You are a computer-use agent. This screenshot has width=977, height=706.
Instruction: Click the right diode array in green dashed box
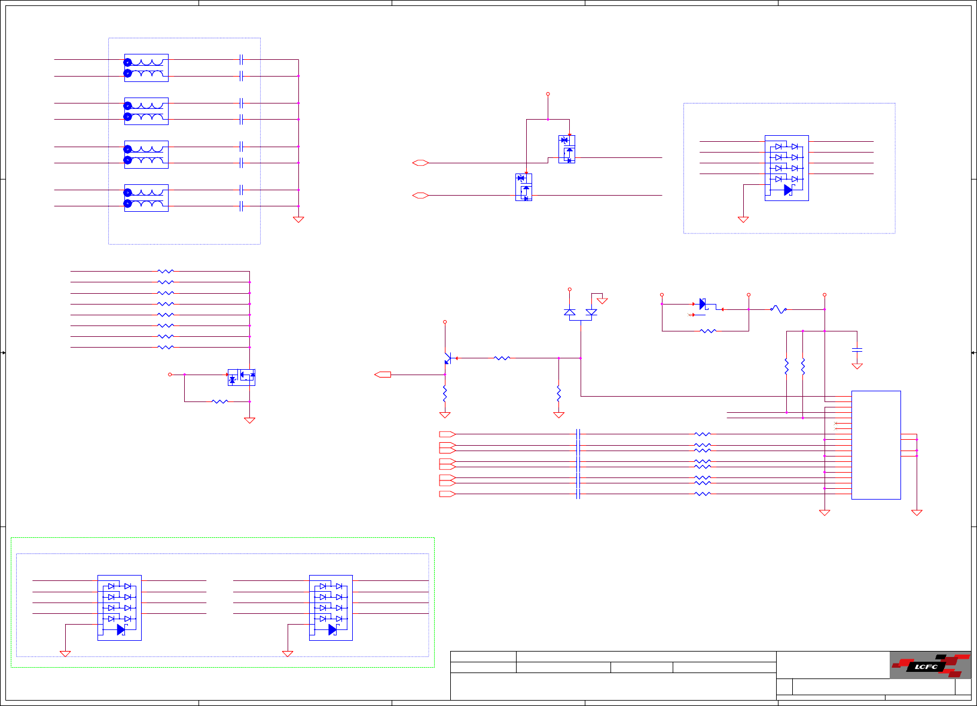tap(331, 608)
